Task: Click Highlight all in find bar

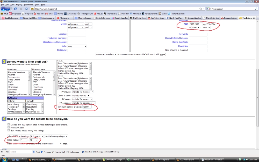Action: pyautogui.click(x=58, y=152)
